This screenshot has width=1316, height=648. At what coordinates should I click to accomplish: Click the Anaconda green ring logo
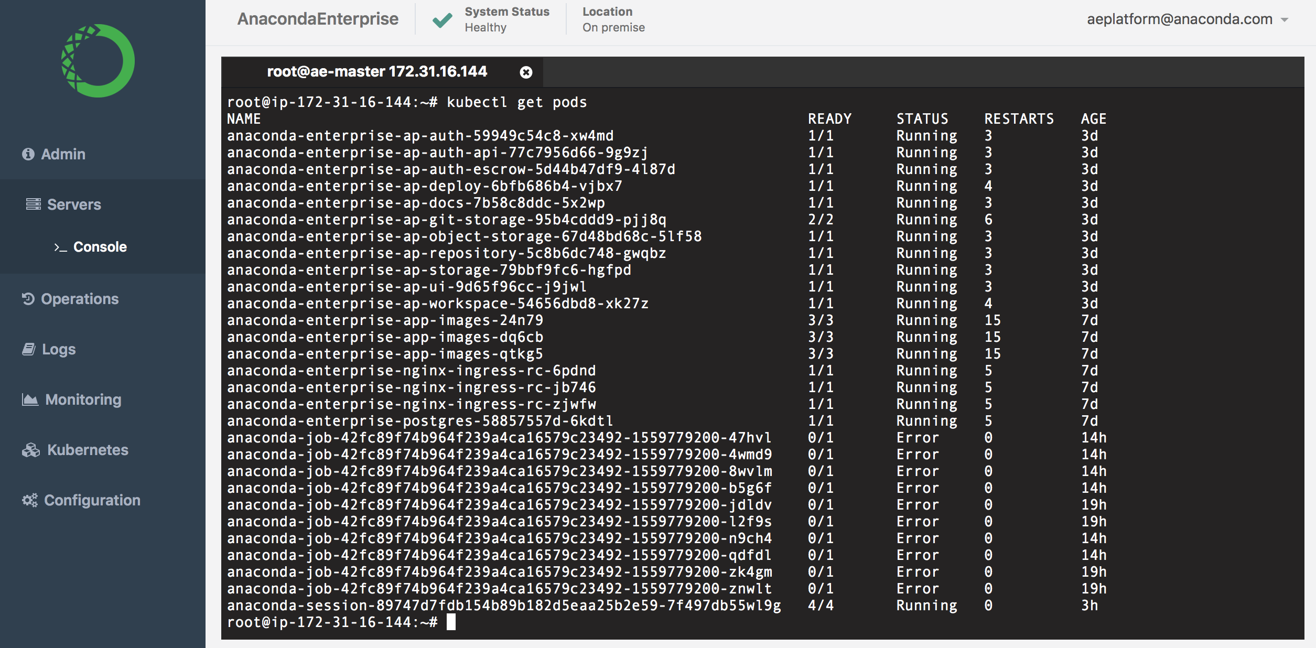(98, 61)
